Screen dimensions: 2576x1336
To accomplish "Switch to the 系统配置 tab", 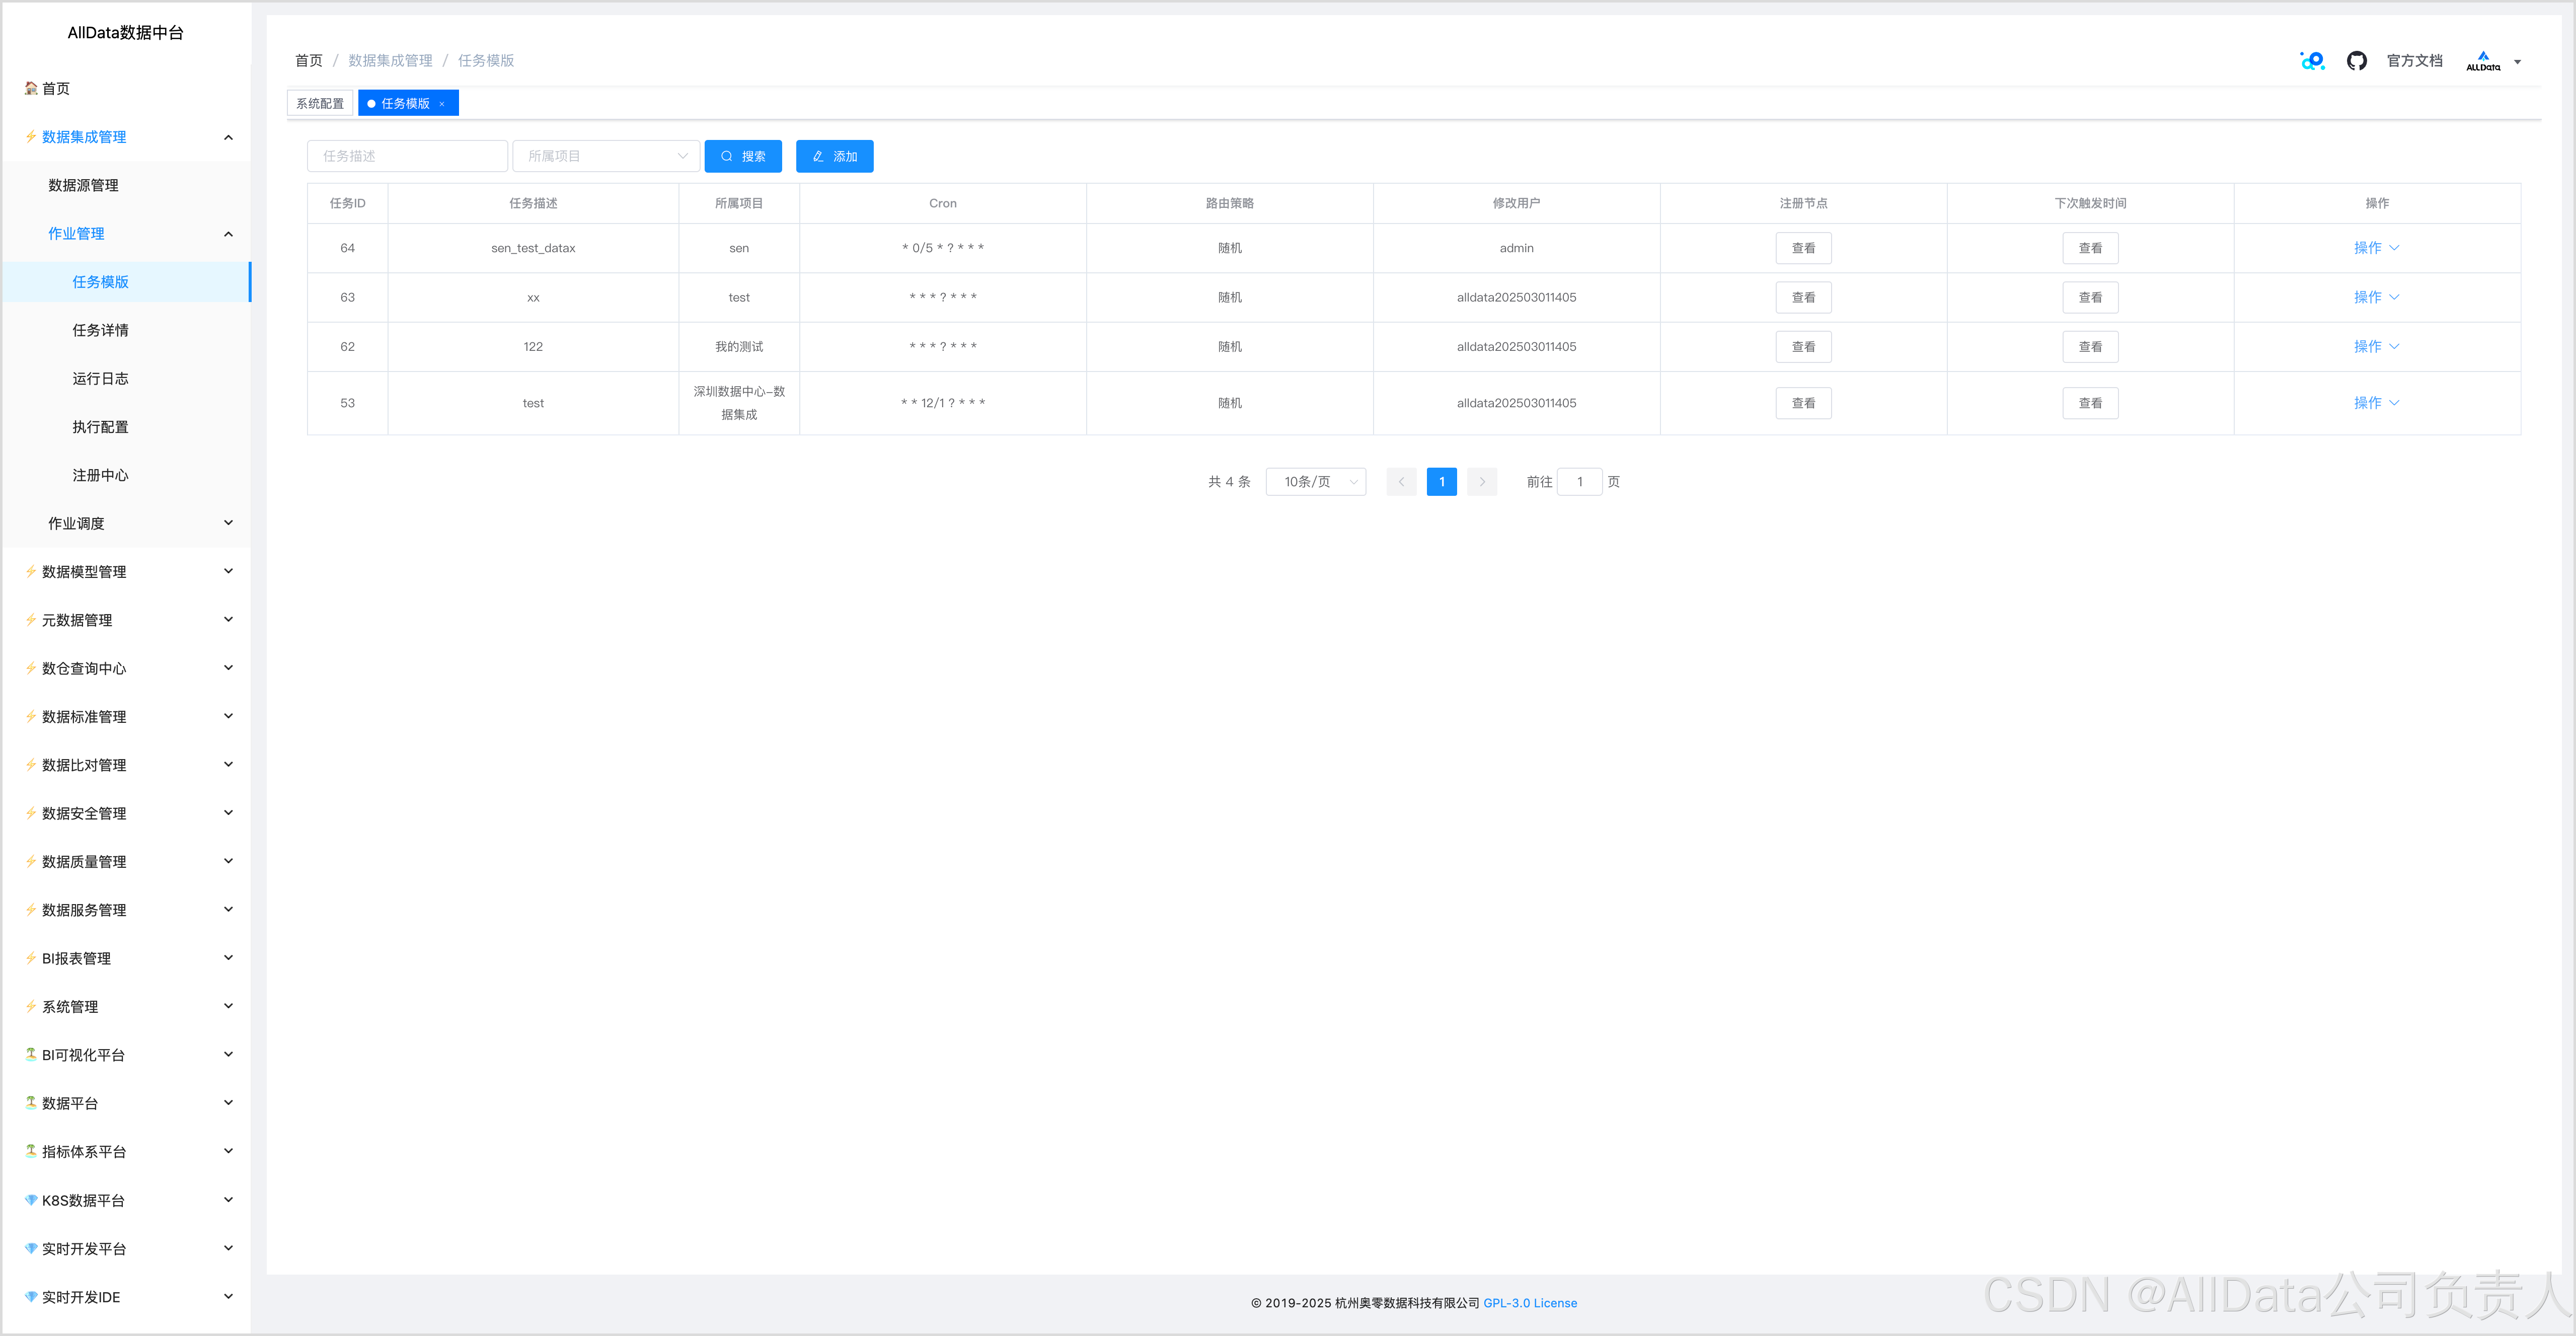I will pos(320,104).
